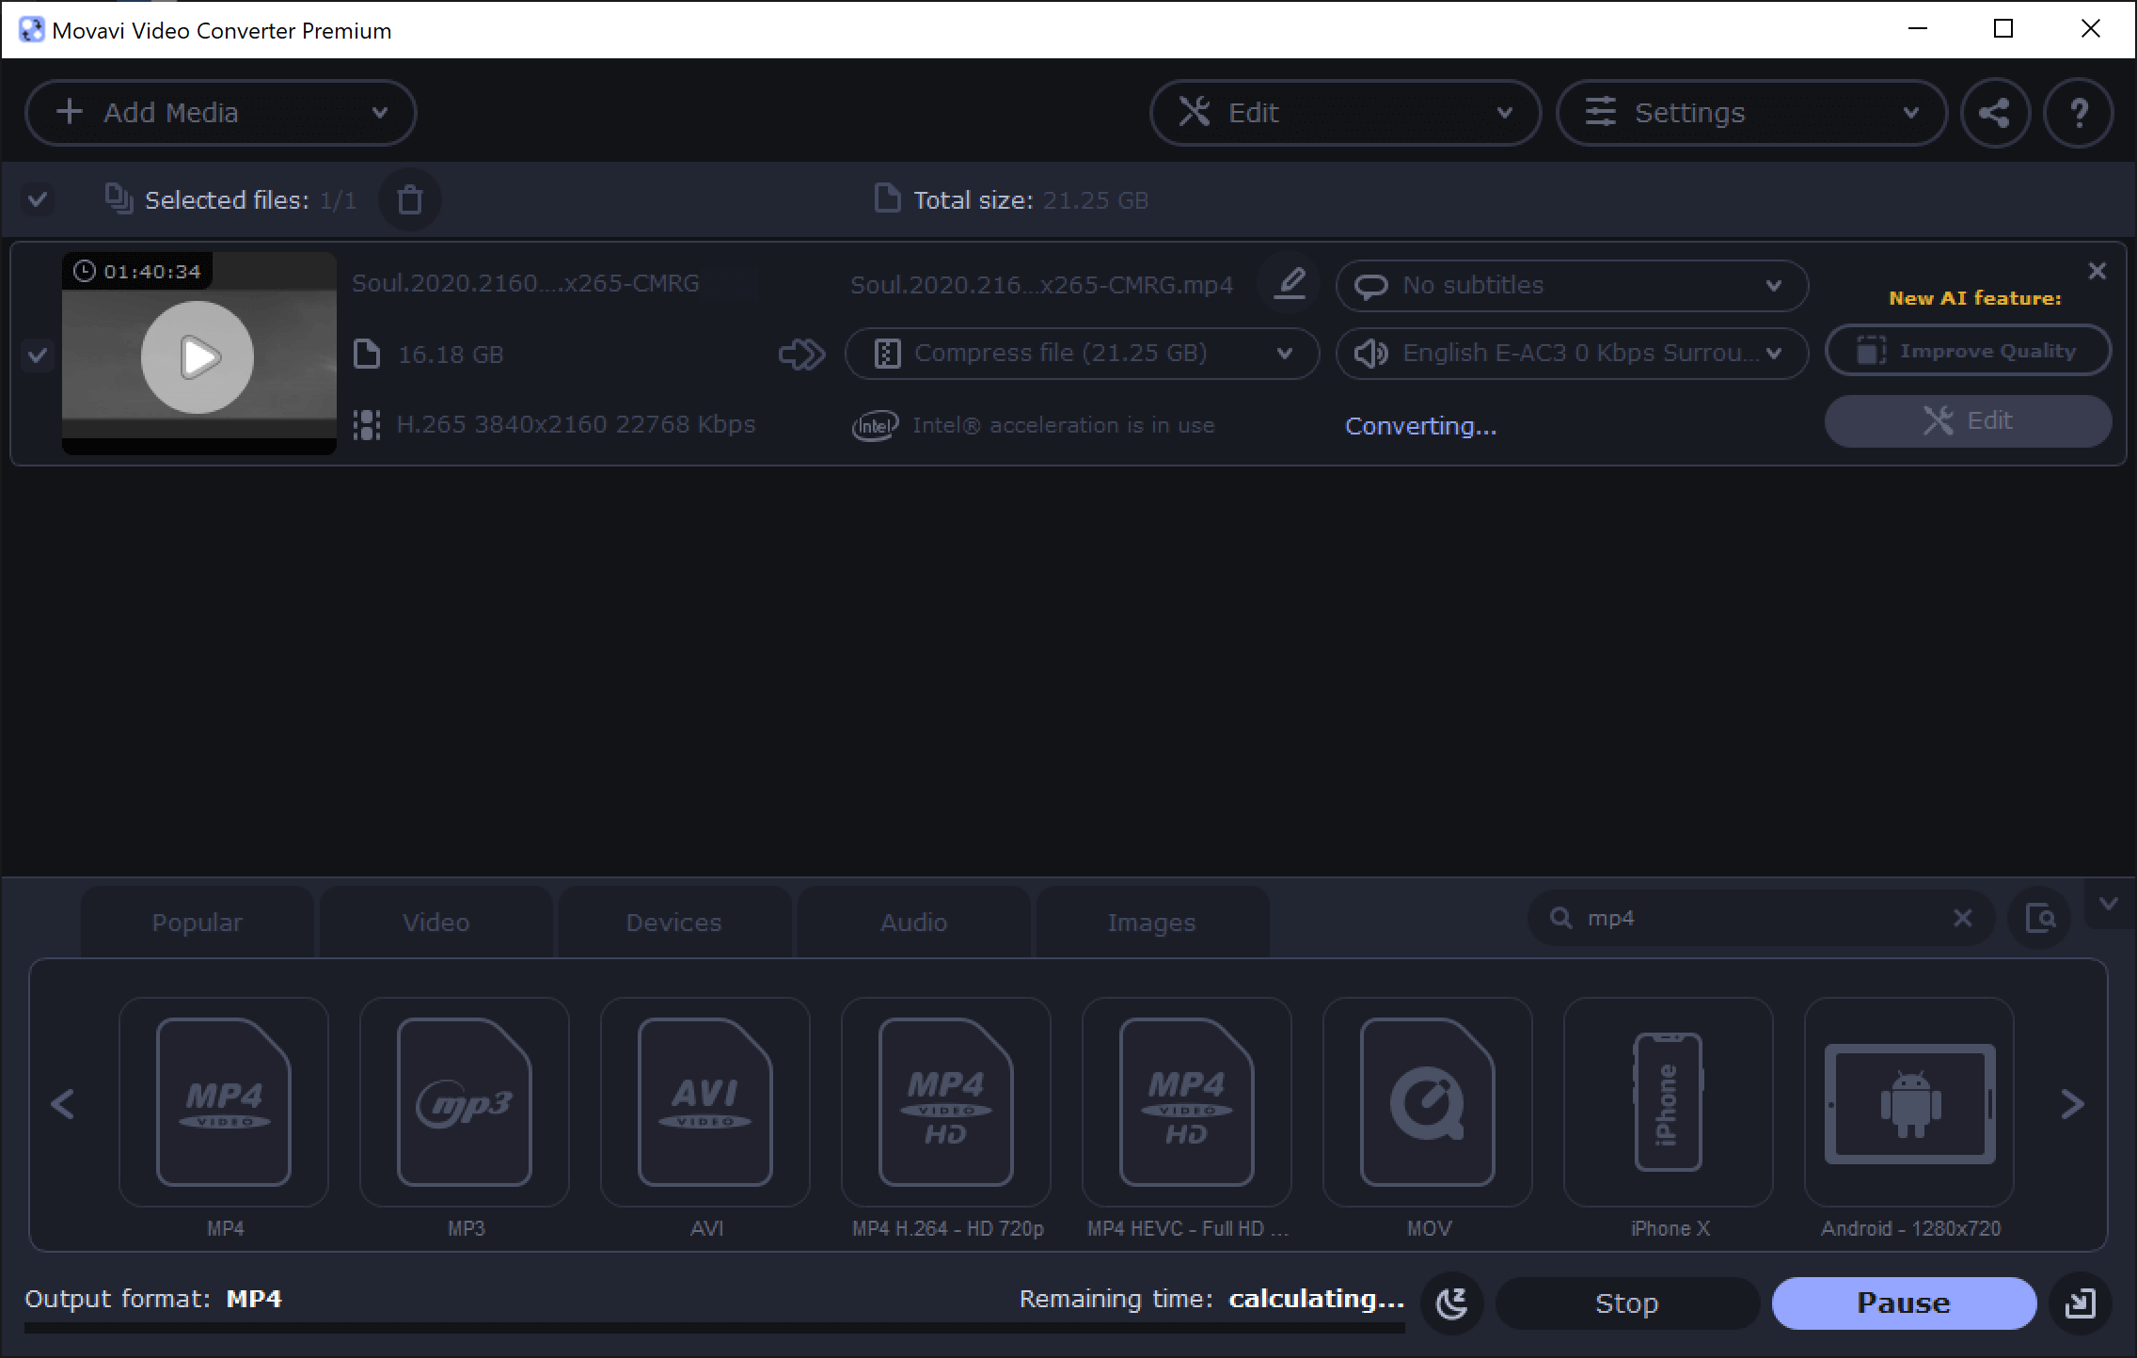Click the 16.18 GB file size text
The image size is (2137, 1358).
(451, 355)
